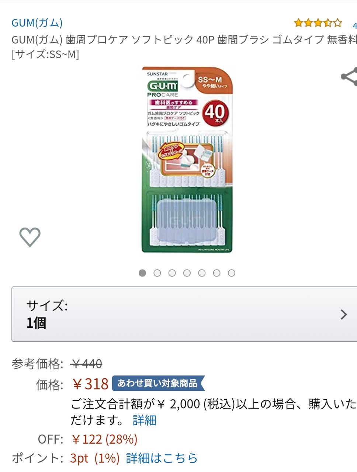Tap the GUM Soft Pick product image
The height and width of the screenshot is (472, 357).
pyautogui.click(x=187, y=160)
